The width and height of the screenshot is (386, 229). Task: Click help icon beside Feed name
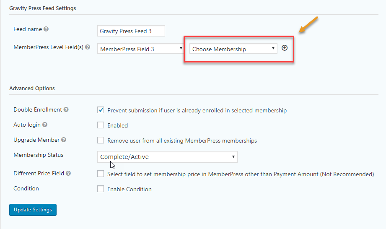(x=46, y=29)
